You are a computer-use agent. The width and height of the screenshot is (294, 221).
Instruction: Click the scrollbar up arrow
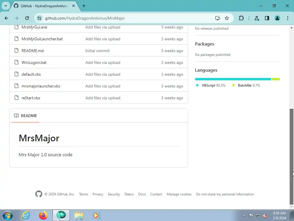(x=292, y=28)
